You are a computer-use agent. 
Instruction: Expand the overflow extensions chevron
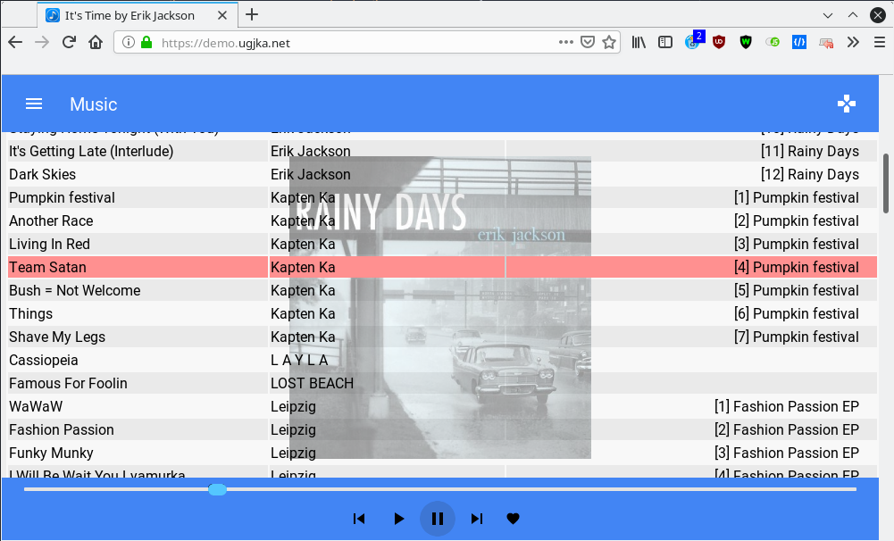(853, 42)
